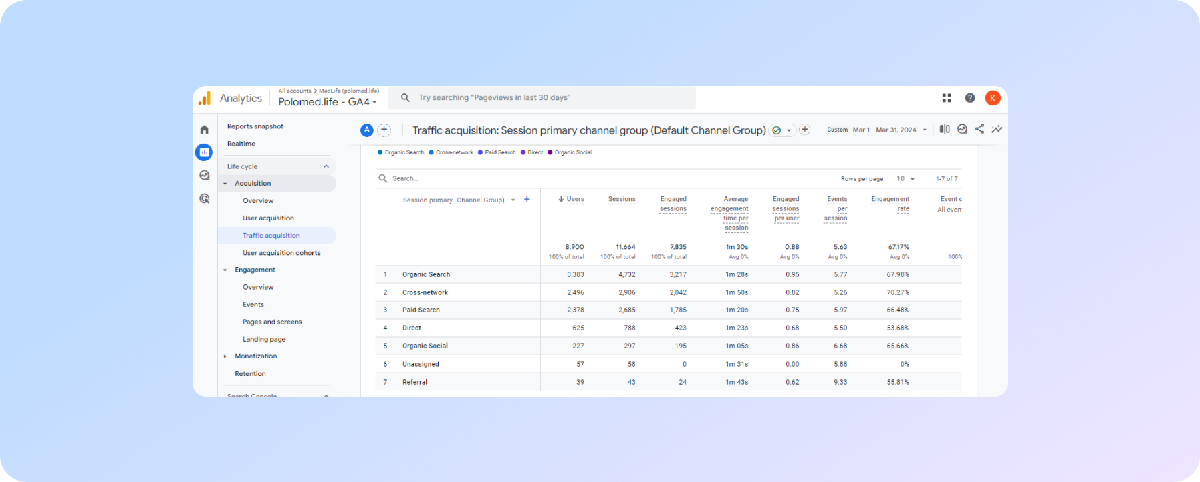This screenshot has height=482, width=1200.
Task: Click the blue plus to add dimension
Action: click(527, 199)
